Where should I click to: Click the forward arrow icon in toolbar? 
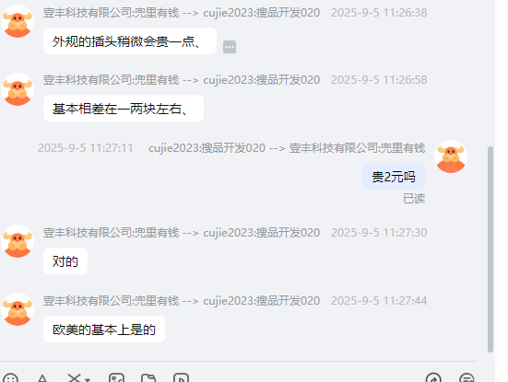click(x=433, y=378)
